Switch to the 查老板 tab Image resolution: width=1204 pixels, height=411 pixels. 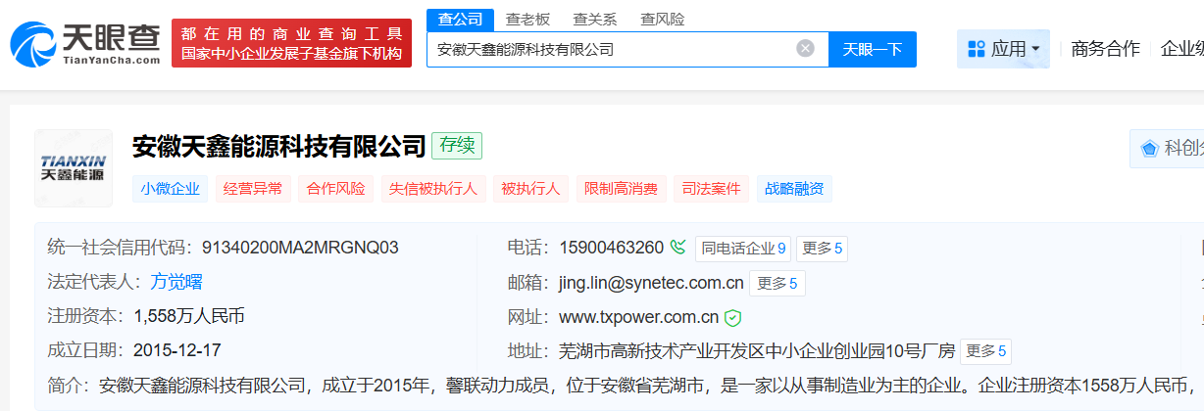point(527,19)
